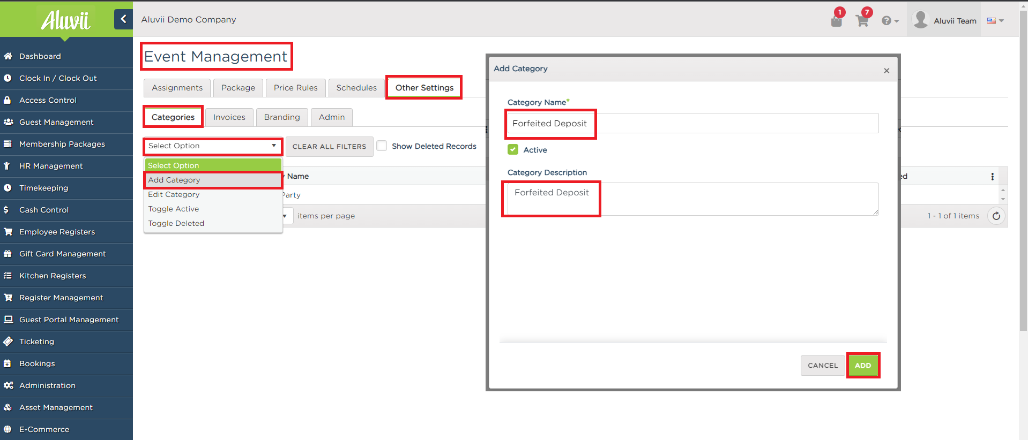Click the Cash Control dollar icon

pyautogui.click(x=6, y=210)
